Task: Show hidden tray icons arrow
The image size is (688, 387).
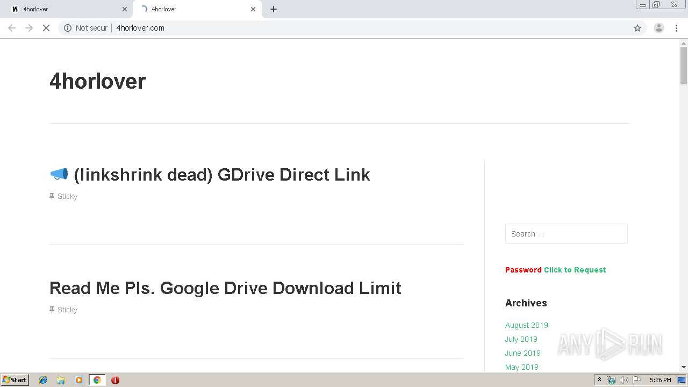Action: coord(600,380)
